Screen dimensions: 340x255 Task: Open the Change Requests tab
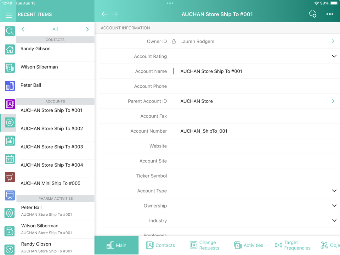[x=205, y=245]
